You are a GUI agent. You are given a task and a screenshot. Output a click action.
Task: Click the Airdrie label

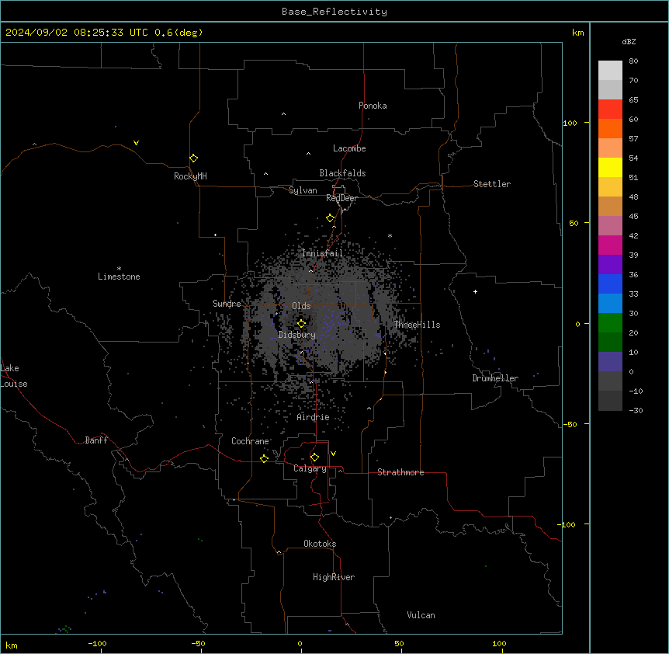click(314, 417)
